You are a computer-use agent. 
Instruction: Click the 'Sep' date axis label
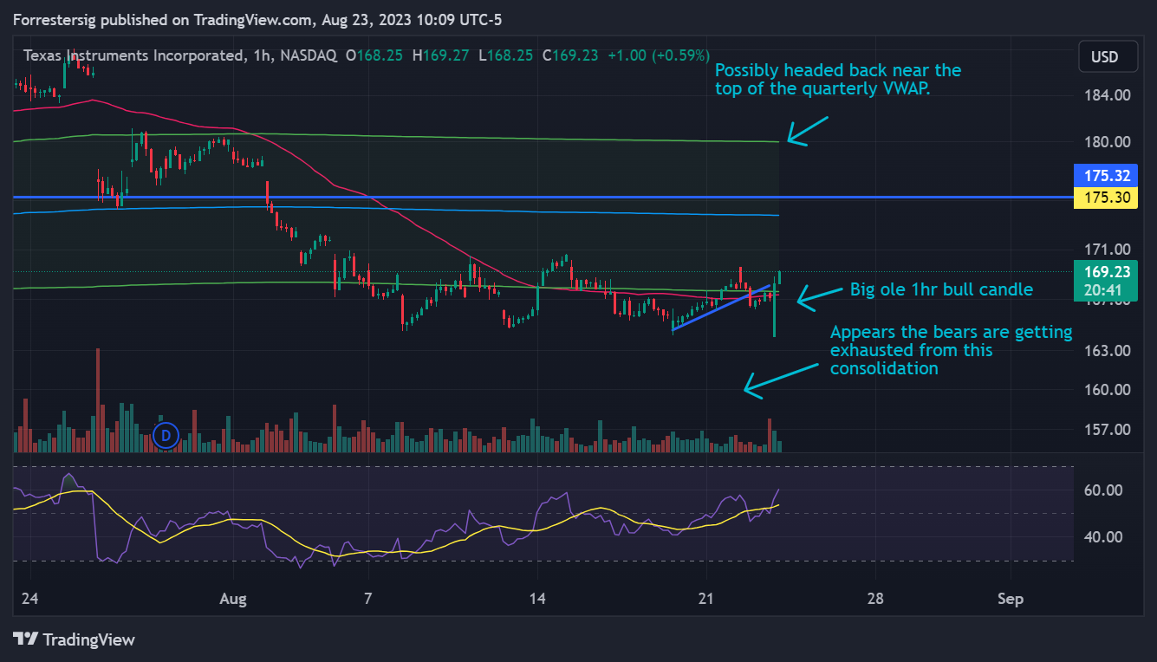tap(1011, 599)
